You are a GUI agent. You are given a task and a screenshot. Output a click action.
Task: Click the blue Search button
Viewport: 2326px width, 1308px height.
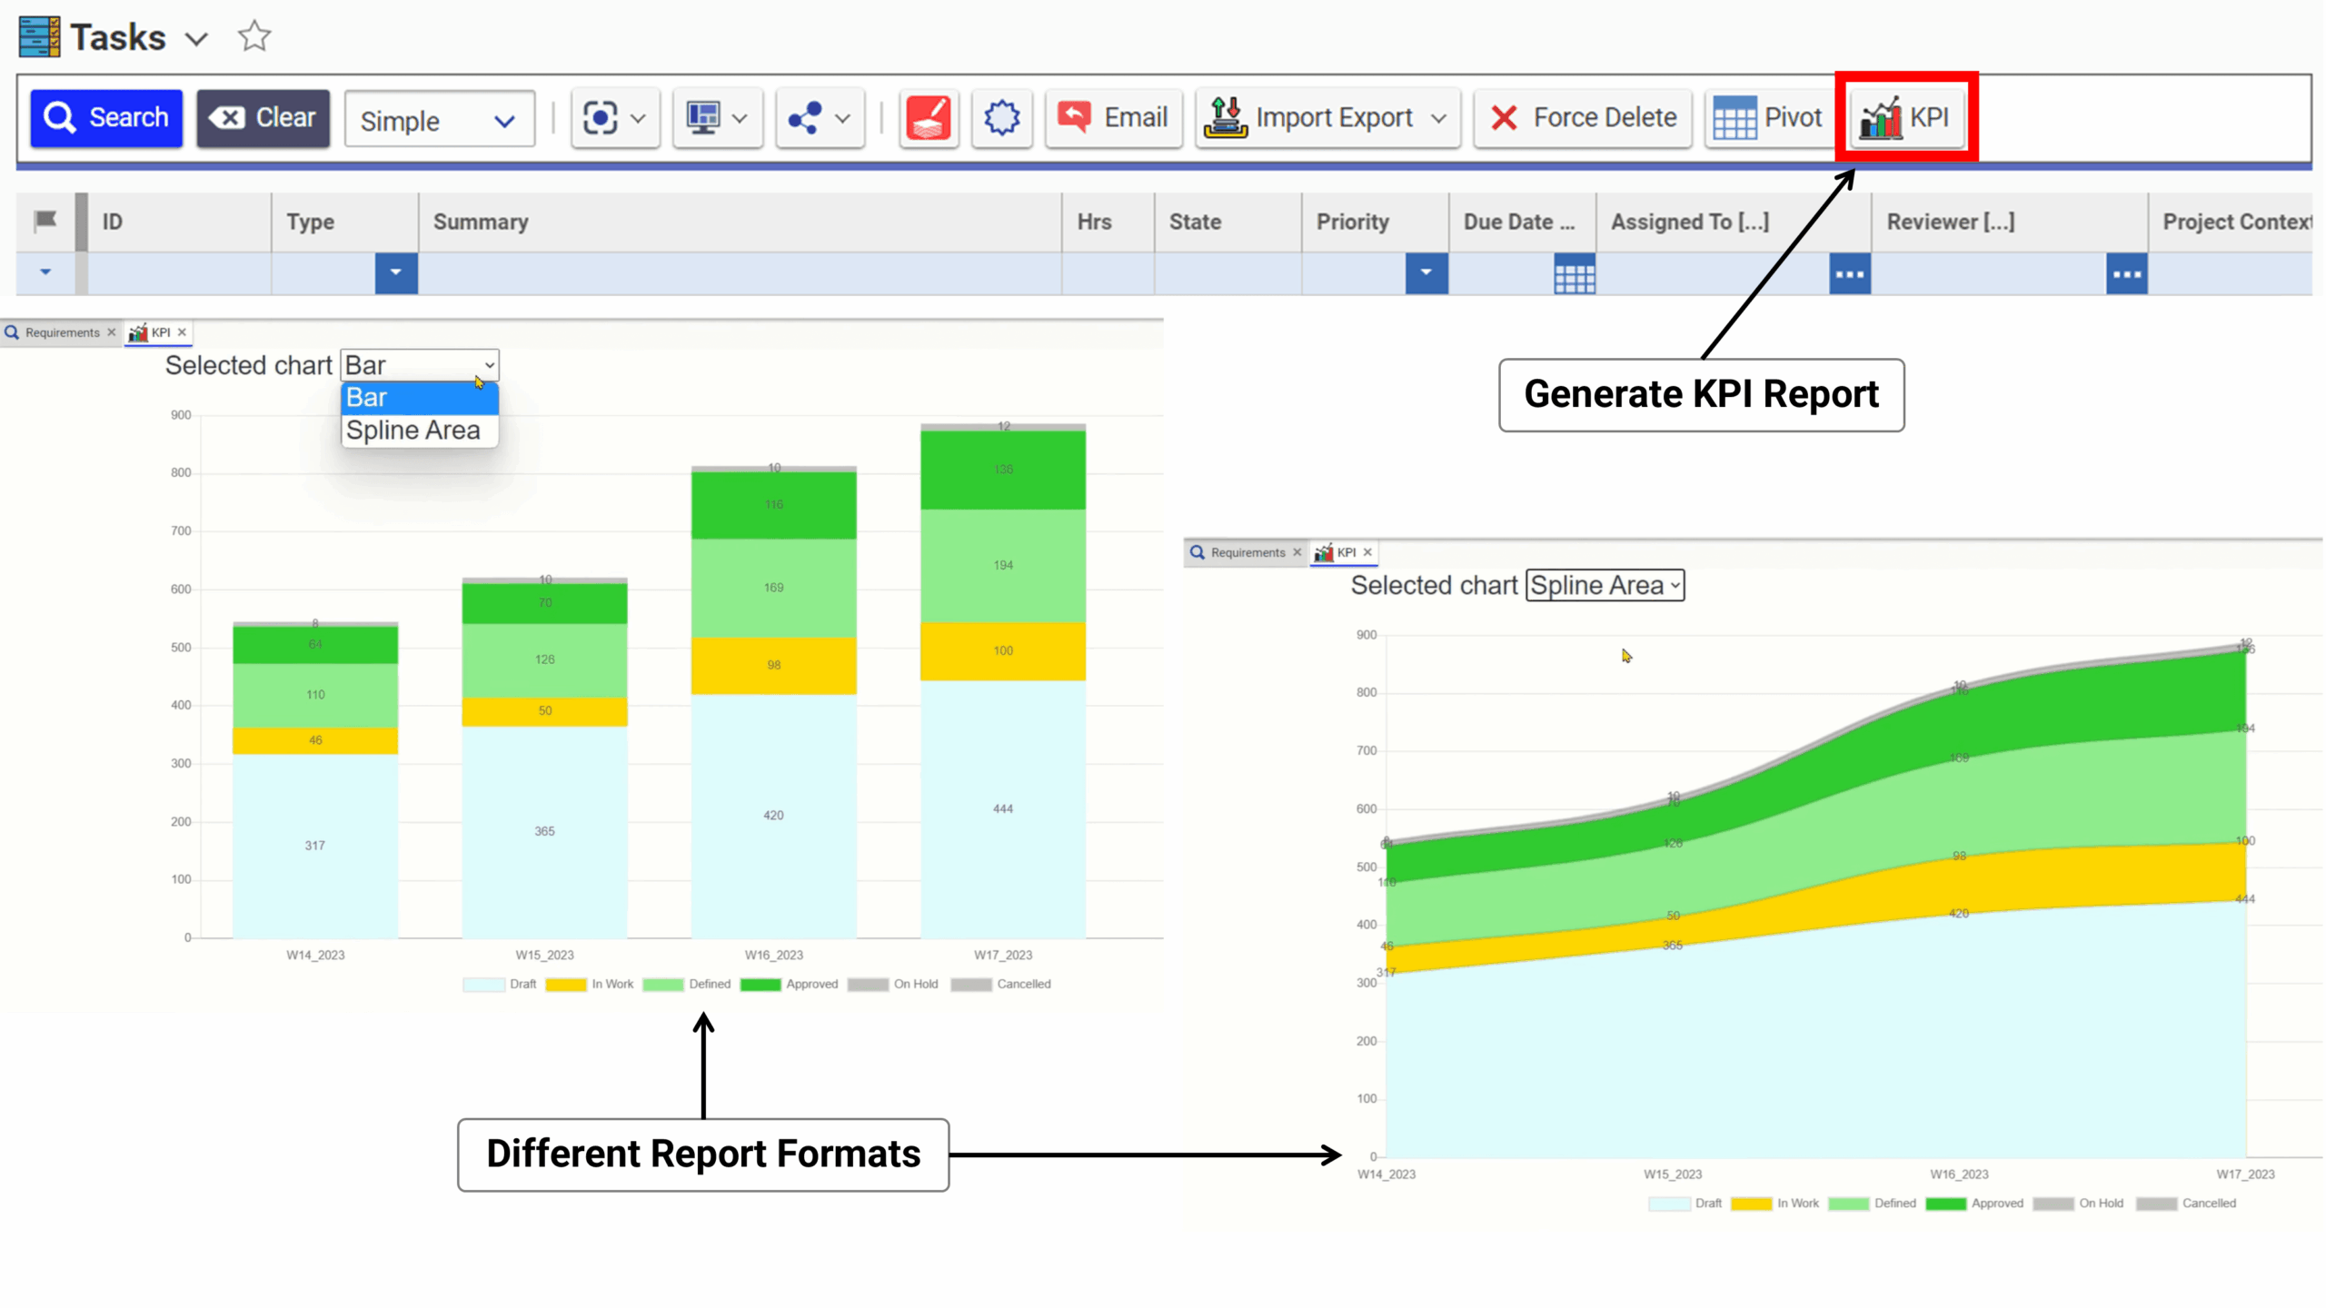pos(106,118)
